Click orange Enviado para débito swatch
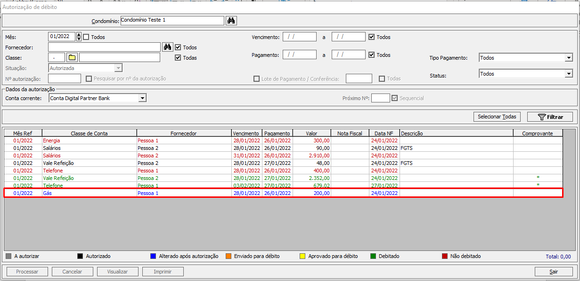Screen dimensions: 580x281 pyautogui.click(x=229, y=256)
